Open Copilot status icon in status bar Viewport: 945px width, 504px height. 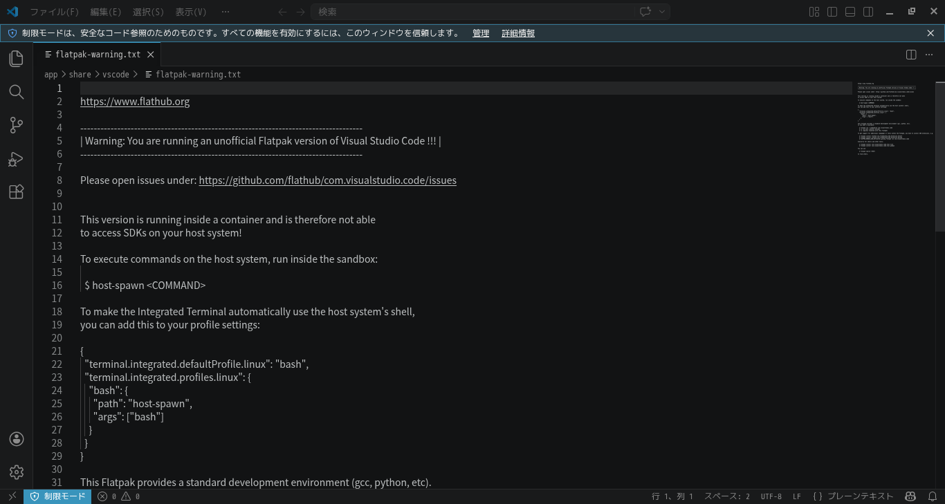(x=910, y=496)
